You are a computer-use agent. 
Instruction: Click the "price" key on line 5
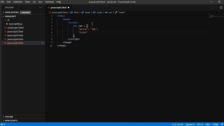point(83,29)
